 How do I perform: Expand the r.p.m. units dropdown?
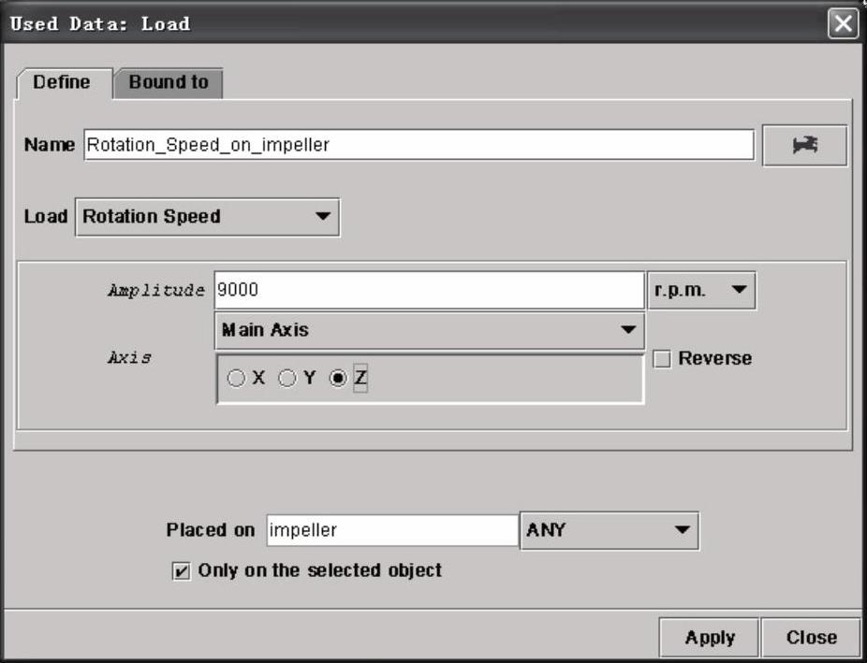[701, 291]
